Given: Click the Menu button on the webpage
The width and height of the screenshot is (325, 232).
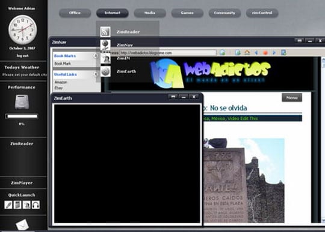Looking at the screenshot, I should pos(292,98).
